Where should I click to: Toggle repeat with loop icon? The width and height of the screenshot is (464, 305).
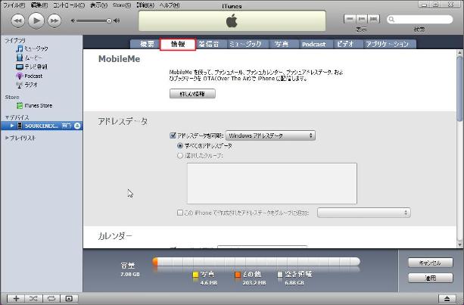[x=51, y=298]
